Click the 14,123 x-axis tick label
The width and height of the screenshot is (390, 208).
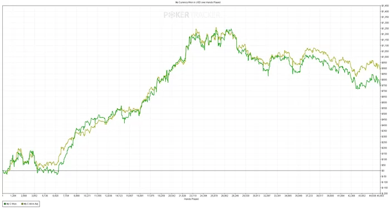(119, 196)
